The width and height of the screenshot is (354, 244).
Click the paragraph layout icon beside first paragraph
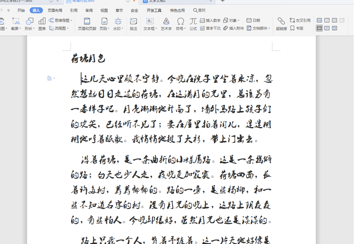tap(49, 78)
